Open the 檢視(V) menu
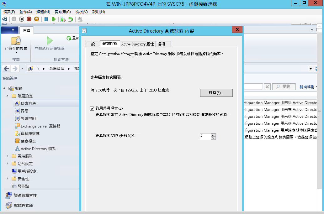324x214 pixels. click(x=82, y=12)
